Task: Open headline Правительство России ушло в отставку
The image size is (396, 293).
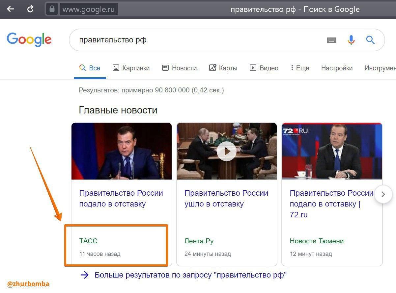Action: click(226, 198)
